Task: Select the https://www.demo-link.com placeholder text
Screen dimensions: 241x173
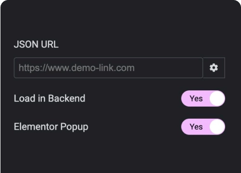Action: tap(76, 68)
